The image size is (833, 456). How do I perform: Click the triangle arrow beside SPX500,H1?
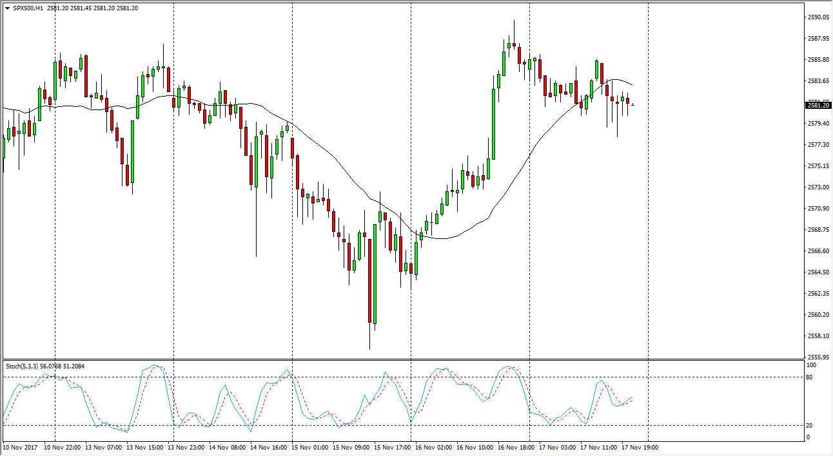click(x=7, y=8)
